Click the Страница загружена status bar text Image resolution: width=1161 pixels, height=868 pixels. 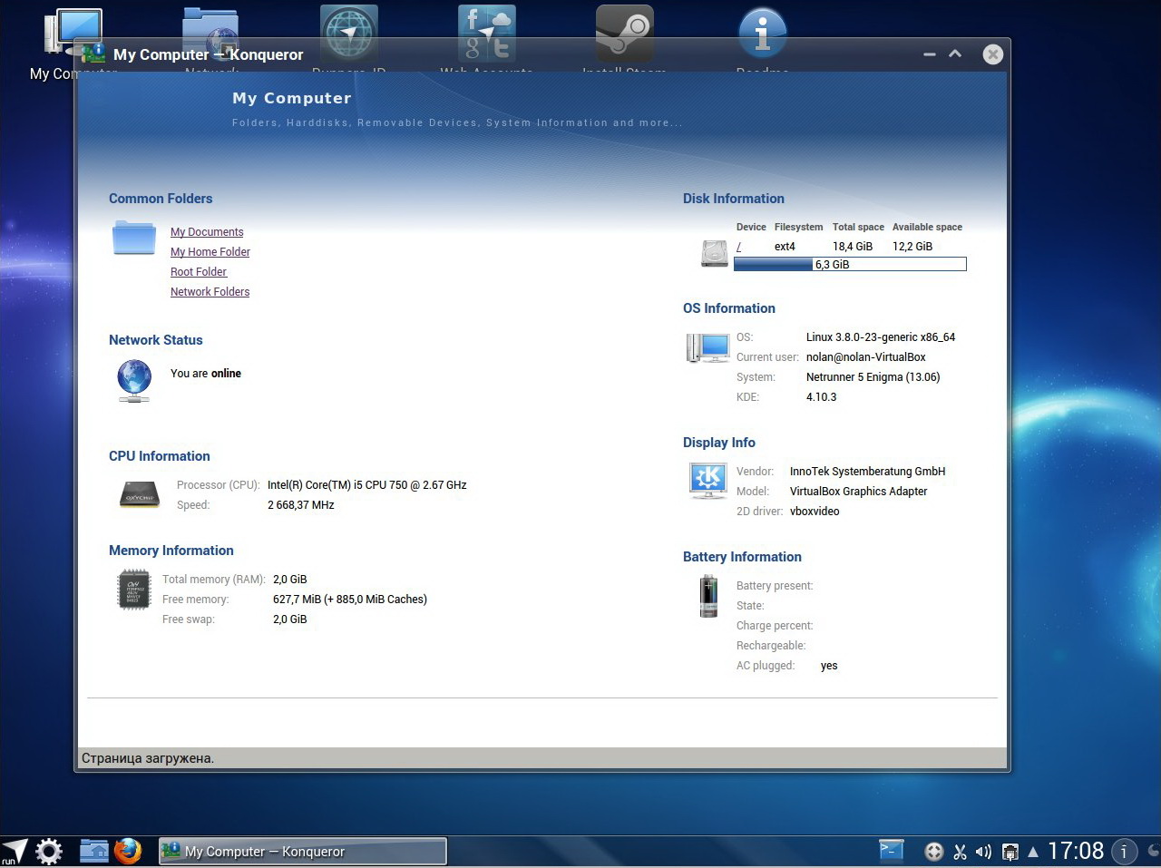point(148,758)
